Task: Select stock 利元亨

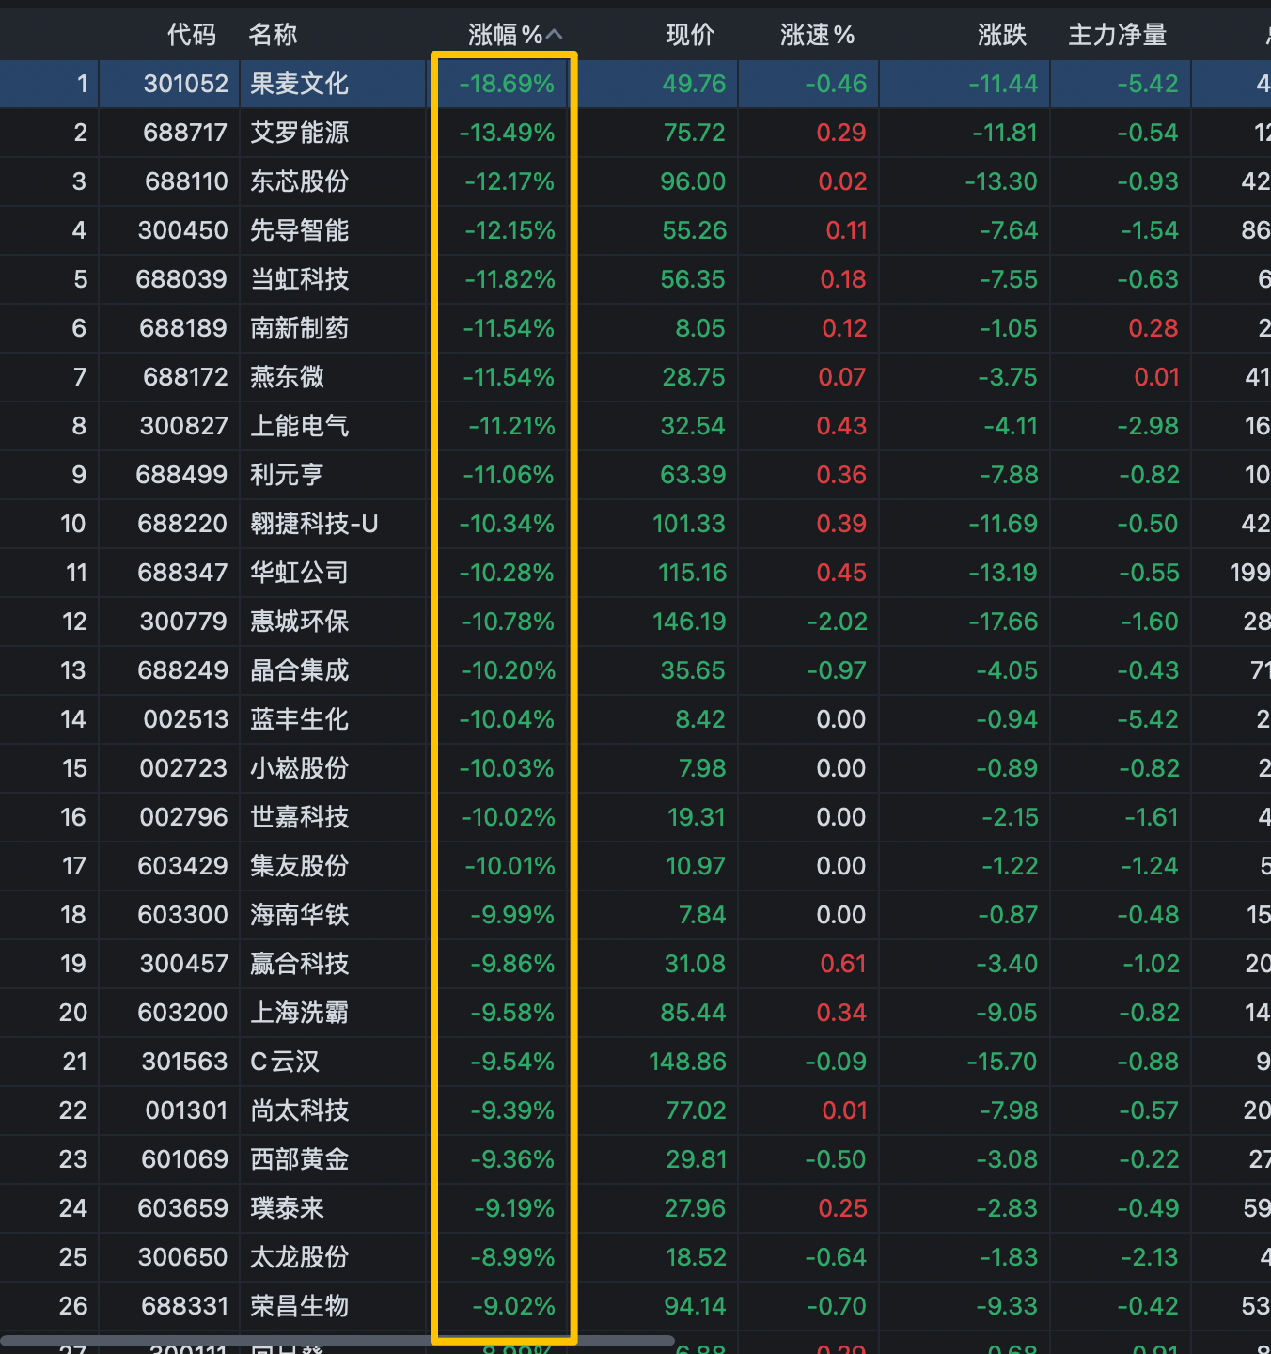Action: pyautogui.click(x=287, y=475)
